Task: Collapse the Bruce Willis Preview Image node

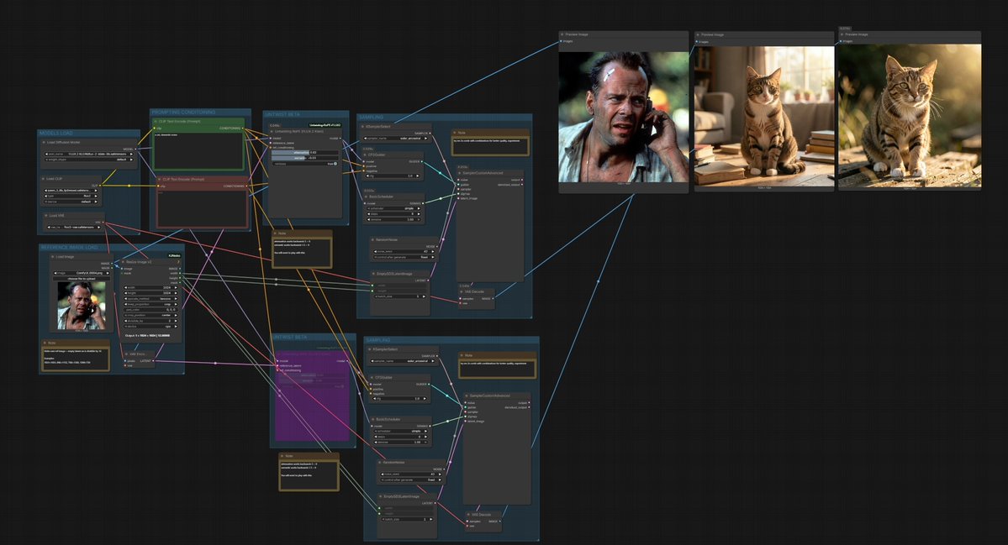Action: pyautogui.click(x=562, y=34)
